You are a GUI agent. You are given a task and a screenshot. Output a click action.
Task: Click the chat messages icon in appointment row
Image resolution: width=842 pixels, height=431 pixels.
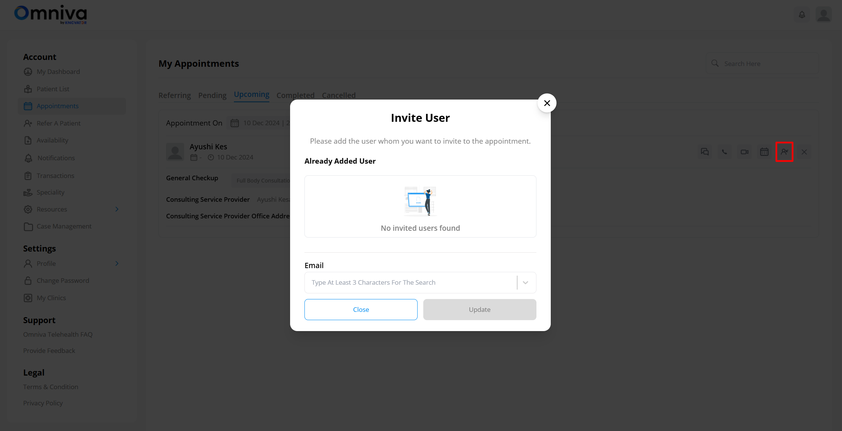coord(705,152)
